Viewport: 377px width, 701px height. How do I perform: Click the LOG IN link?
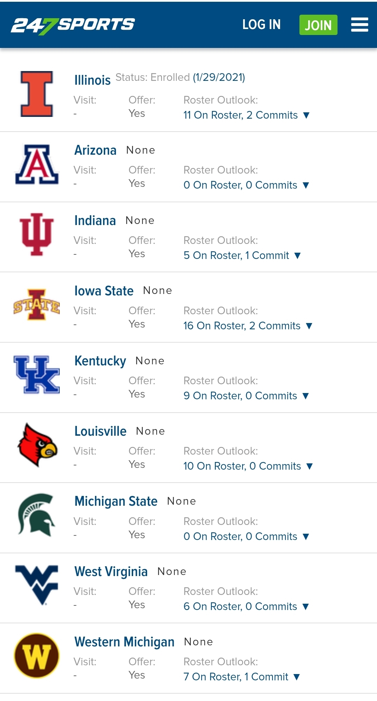[x=262, y=24]
